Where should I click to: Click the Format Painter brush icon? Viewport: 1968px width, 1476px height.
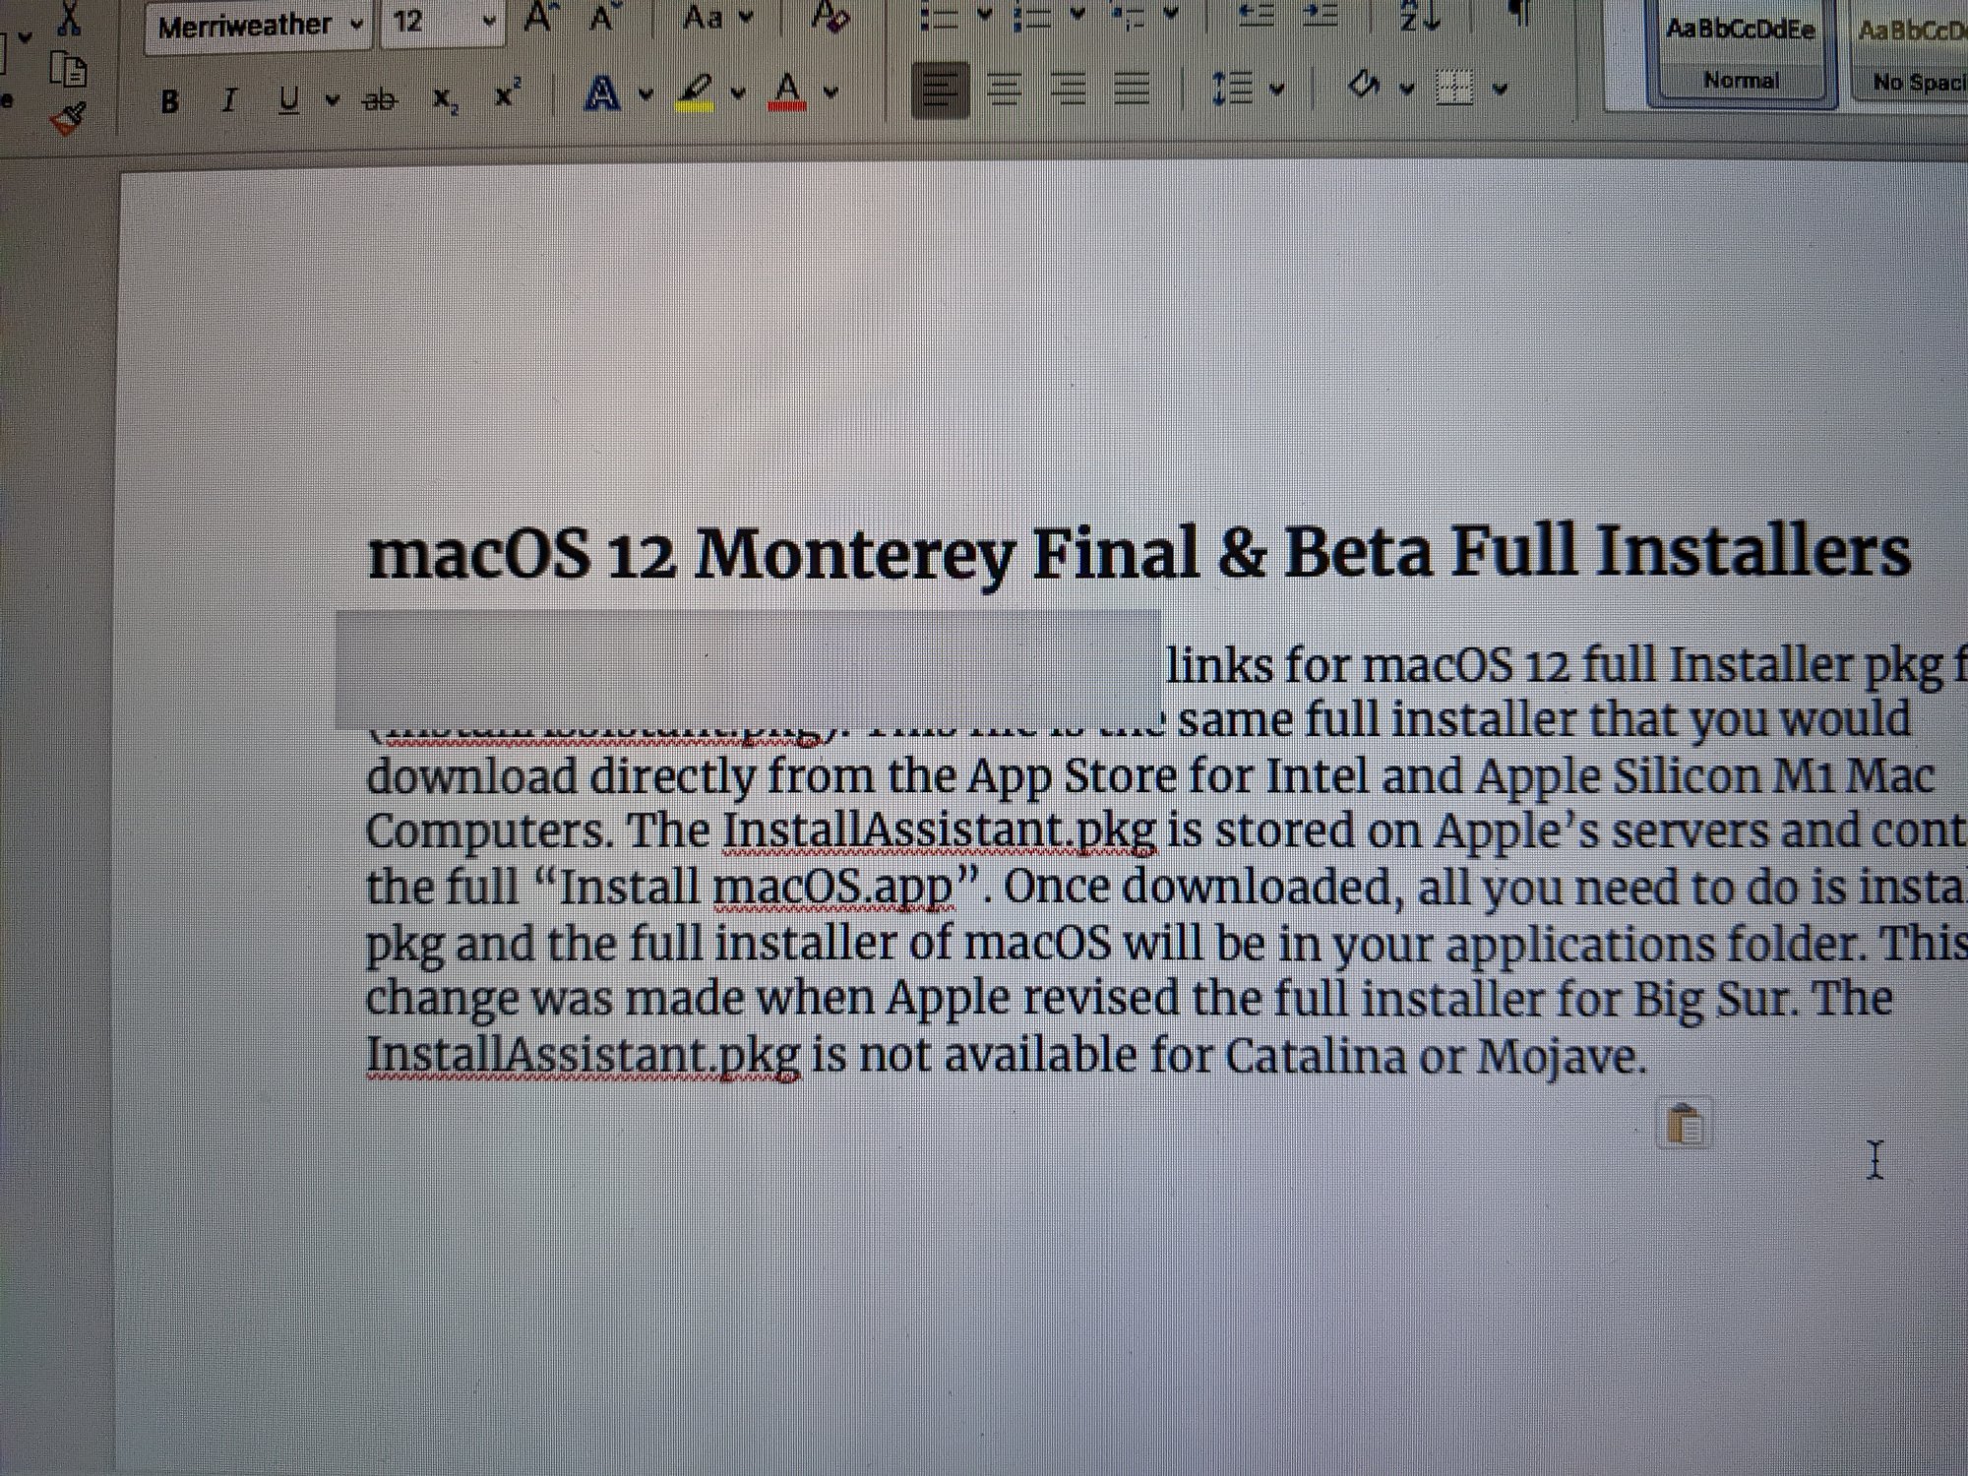click(68, 120)
